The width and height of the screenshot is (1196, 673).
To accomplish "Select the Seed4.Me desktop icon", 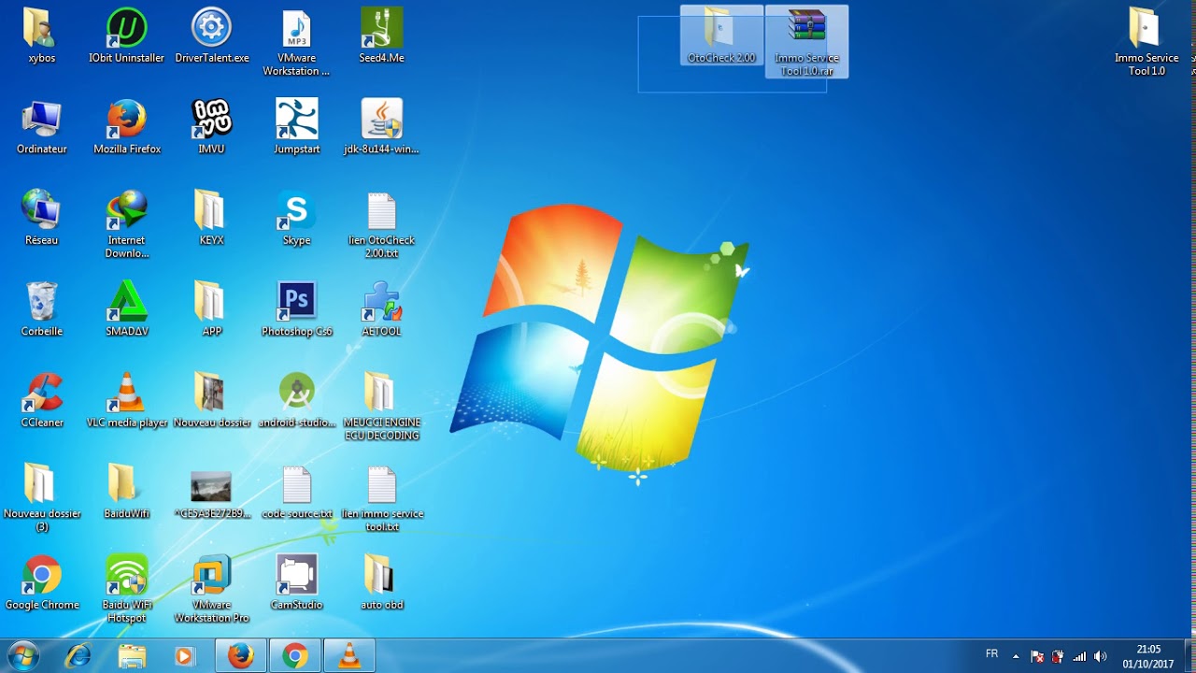I will pyautogui.click(x=381, y=28).
